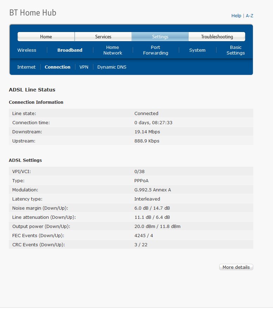The width and height of the screenshot is (273, 311).
Task: Select the 'Connected' line state value
Action: point(146,113)
